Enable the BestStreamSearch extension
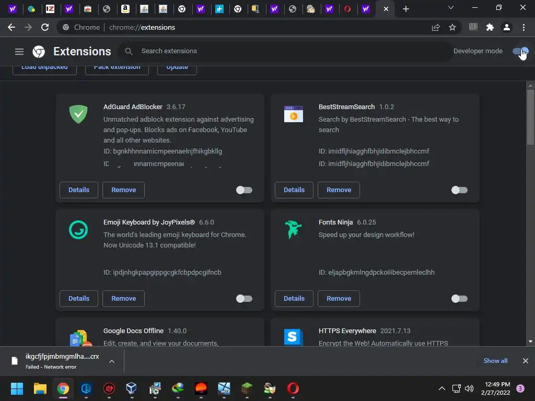This screenshot has width=535, height=401. (459, 190)
